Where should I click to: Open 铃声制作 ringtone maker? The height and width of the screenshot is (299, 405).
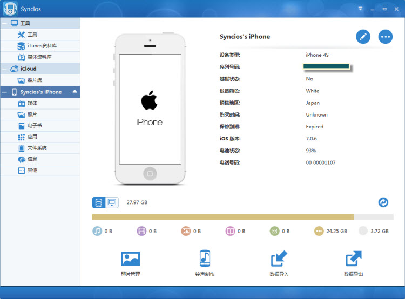[205, 263]
